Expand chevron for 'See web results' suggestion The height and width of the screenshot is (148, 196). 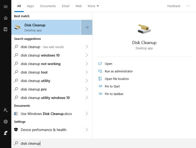pyautogui.click(x=87, y=47)
